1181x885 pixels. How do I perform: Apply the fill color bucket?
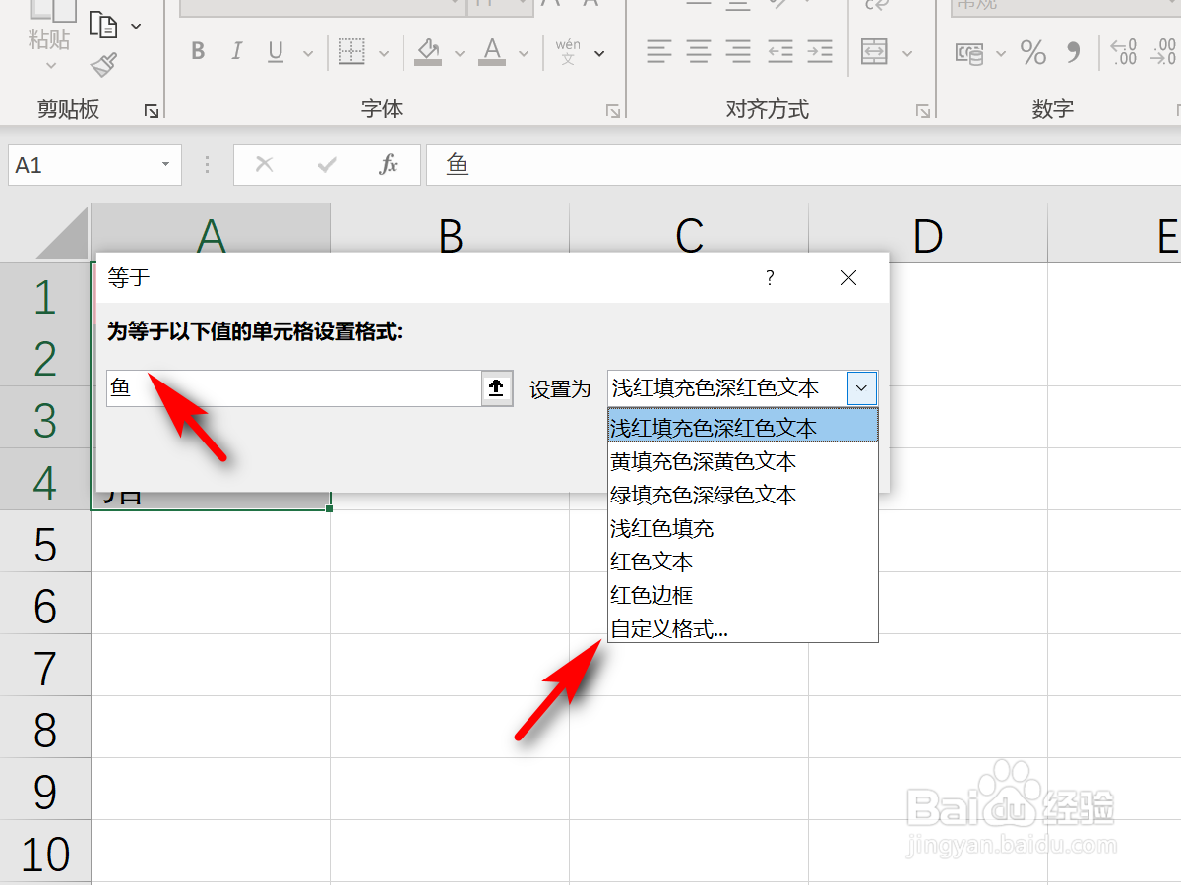pos(428,51)
